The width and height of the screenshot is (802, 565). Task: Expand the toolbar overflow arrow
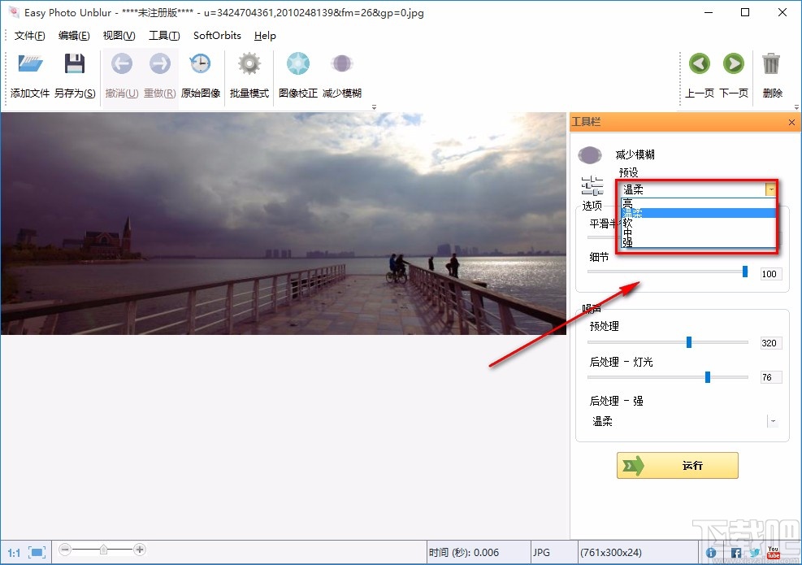[374, 106]
